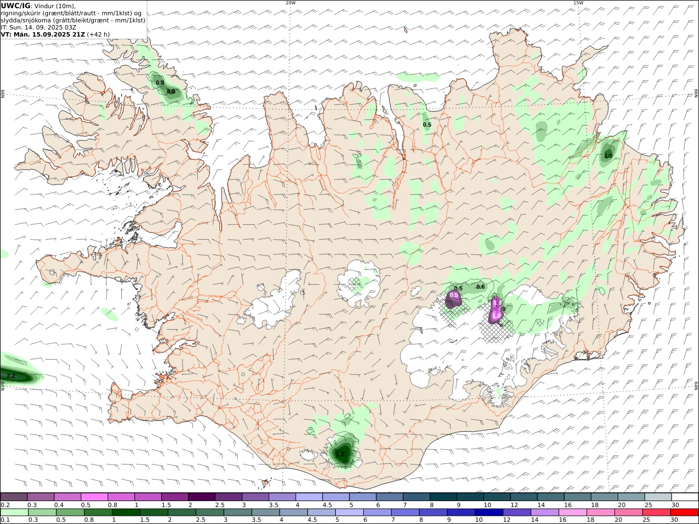
Task: Click the 7–8 blue rain legend swatch
Action: coord(405,513)
